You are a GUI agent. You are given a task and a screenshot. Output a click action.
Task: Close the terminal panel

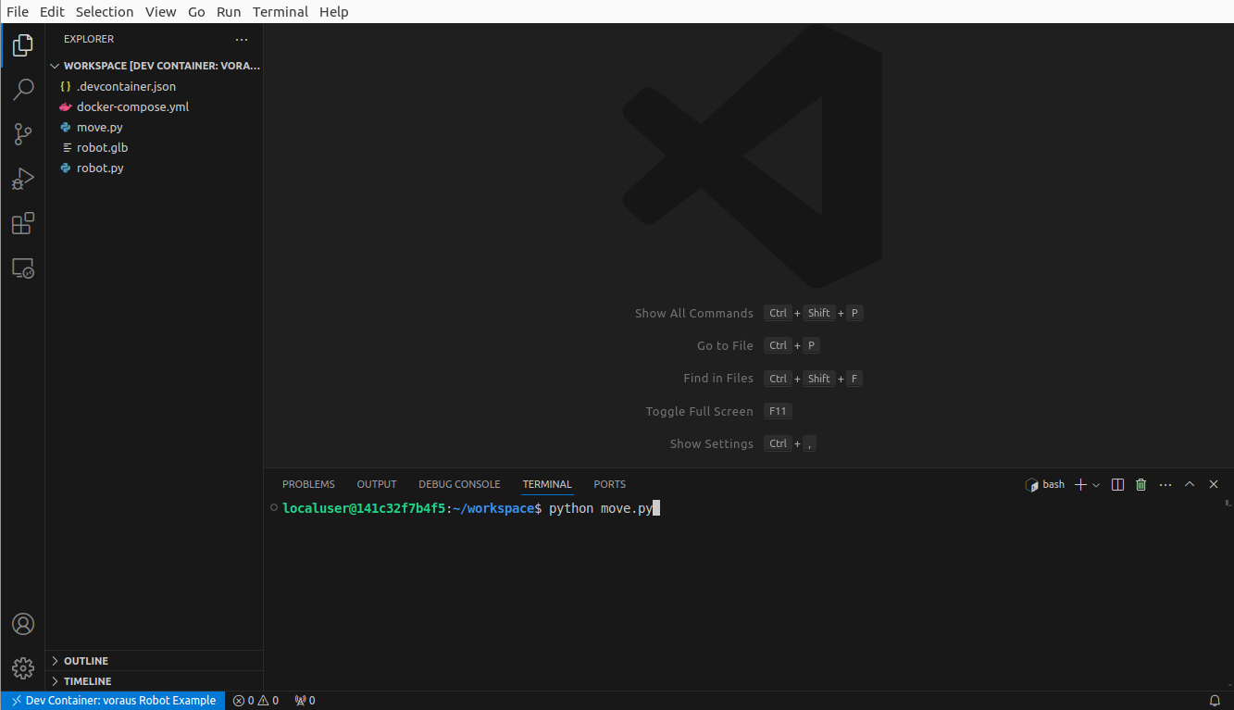coord(1214,484)
